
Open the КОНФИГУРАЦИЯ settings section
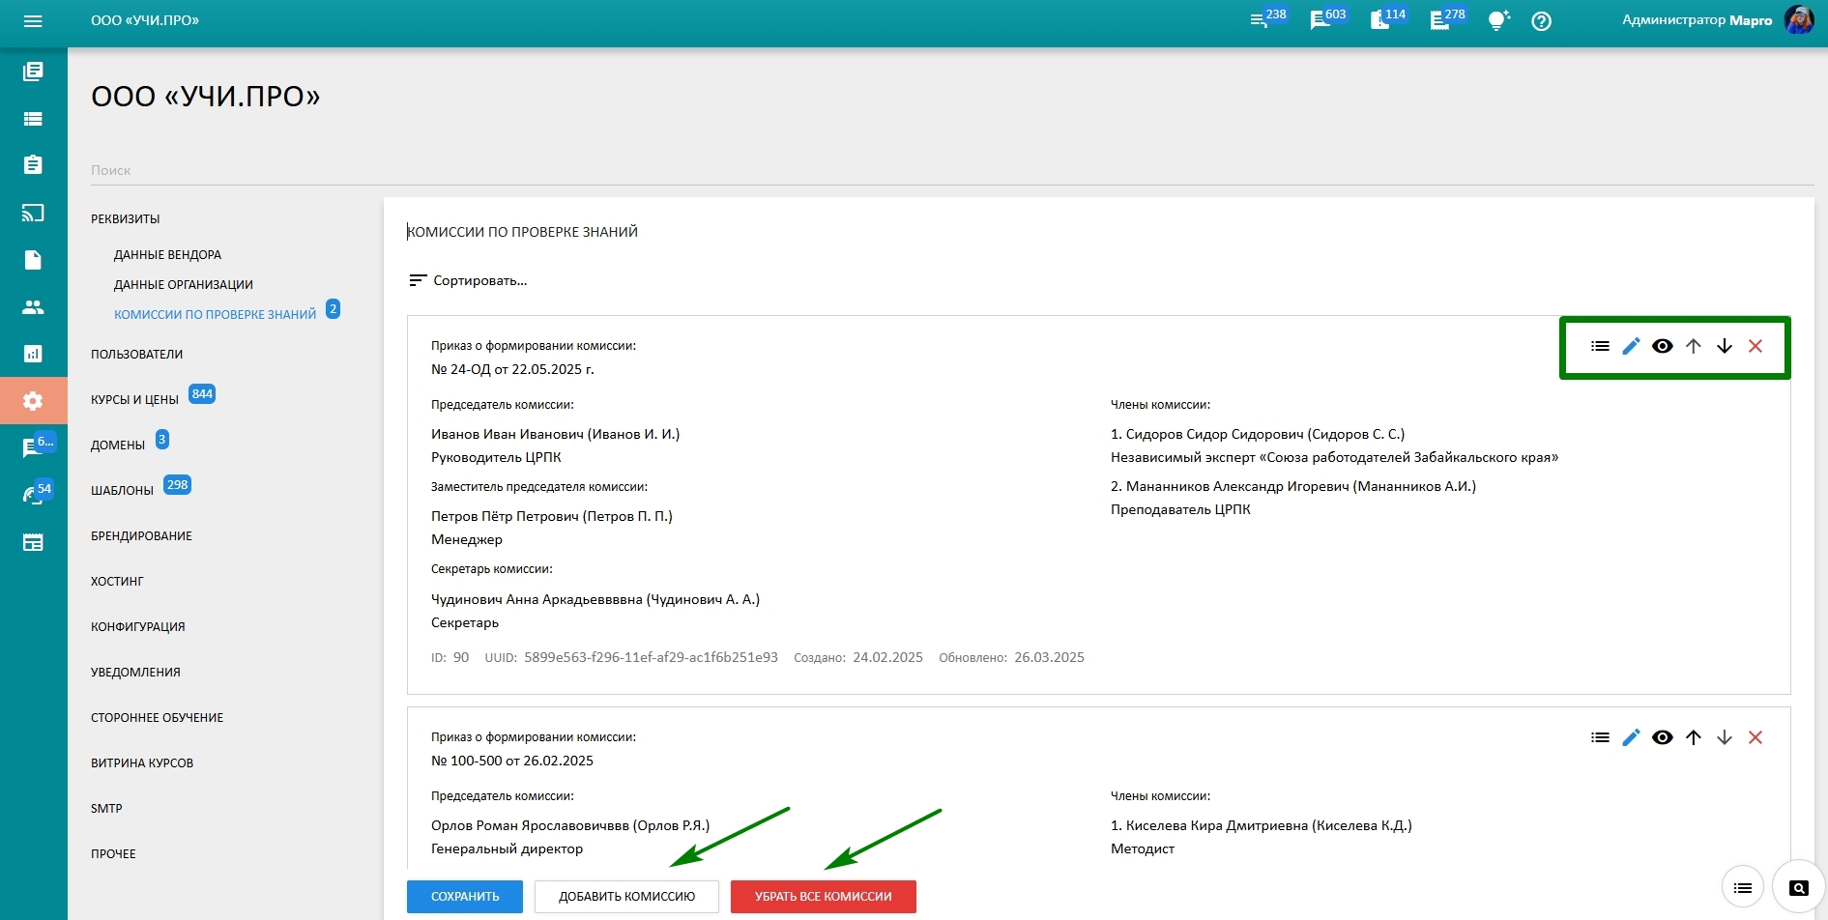click(x=138, y=627)
